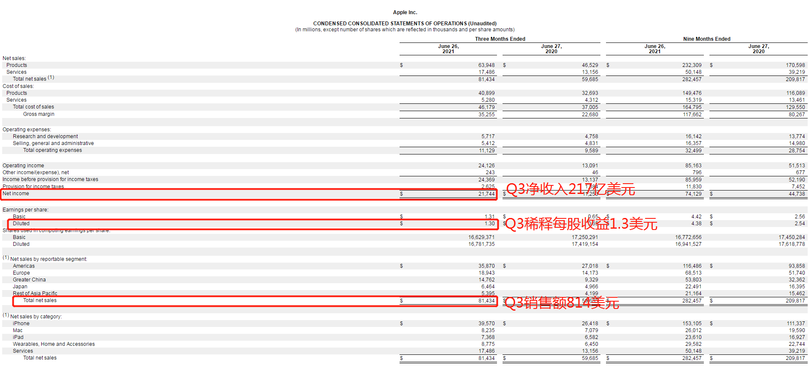Click the Operating income row label
809x366 pixels.
[23, 166]
